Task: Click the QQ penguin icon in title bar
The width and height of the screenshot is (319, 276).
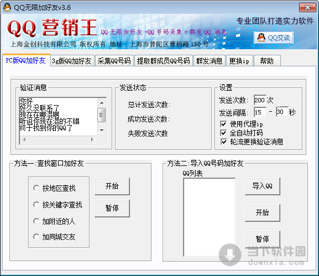Action: pyautogui.click(x=7, y=8)
